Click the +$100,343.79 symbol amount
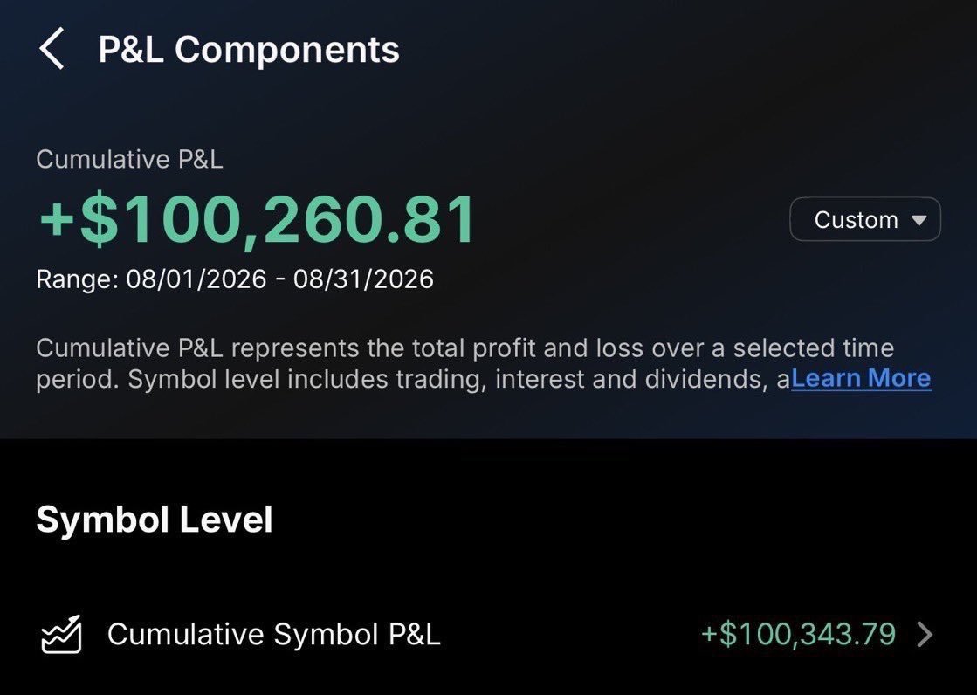The image size is (977, 695). tap(798, 634)
